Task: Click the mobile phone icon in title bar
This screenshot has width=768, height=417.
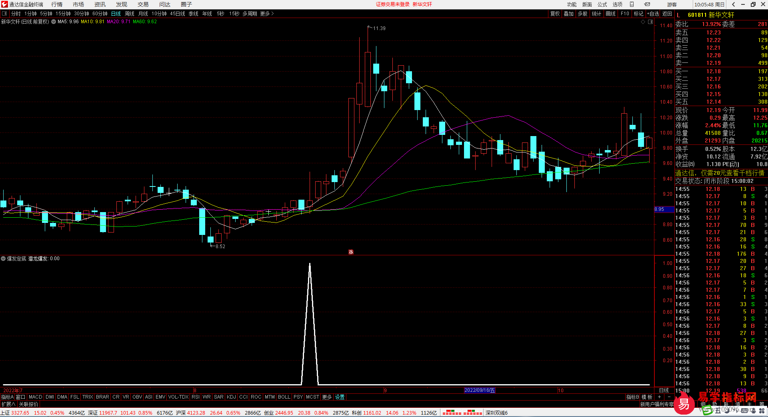Action: (632, 4)
